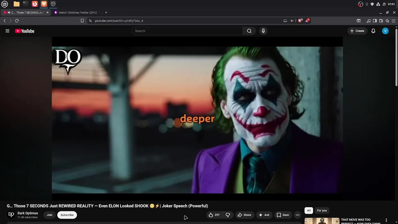Click the magnifier search submit button
This screenshot has height=224, width=398.
(x=249, y=31)
